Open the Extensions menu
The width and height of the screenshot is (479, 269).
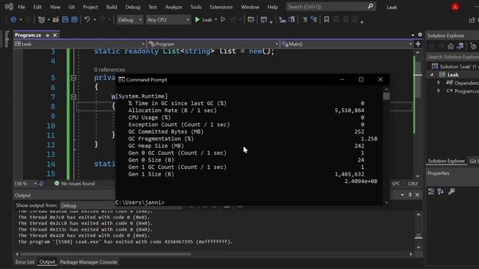pos(222,7)
